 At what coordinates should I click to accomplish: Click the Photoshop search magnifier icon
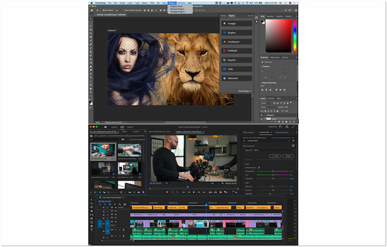click(286, 10)
